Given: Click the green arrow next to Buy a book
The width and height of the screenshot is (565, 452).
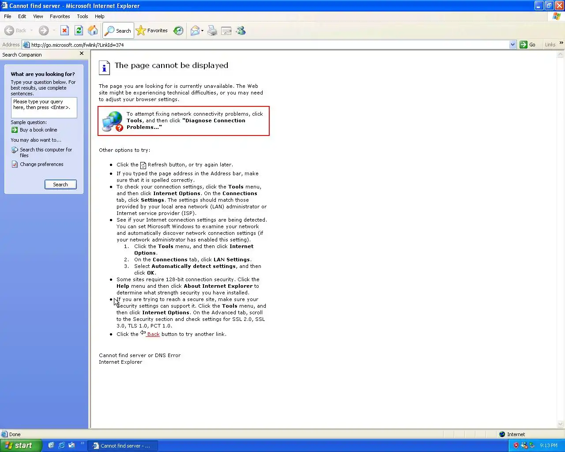Looking at the screenshot, I should [x=15, y=130].
